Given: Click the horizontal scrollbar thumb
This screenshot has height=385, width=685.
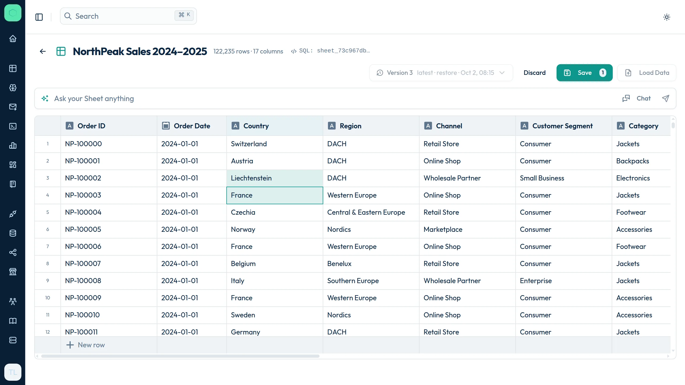Looking at the screenshot, I should [x=180, y=356].
